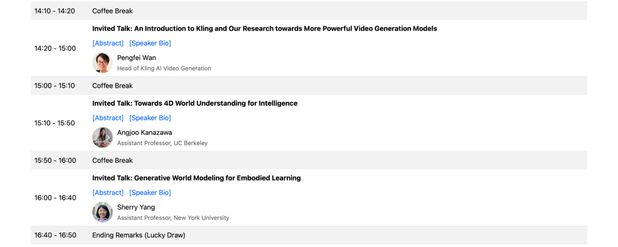Click the name Sherry Yang
The image size is (618, 247).
pyautogui.click(x=136, y=207)
